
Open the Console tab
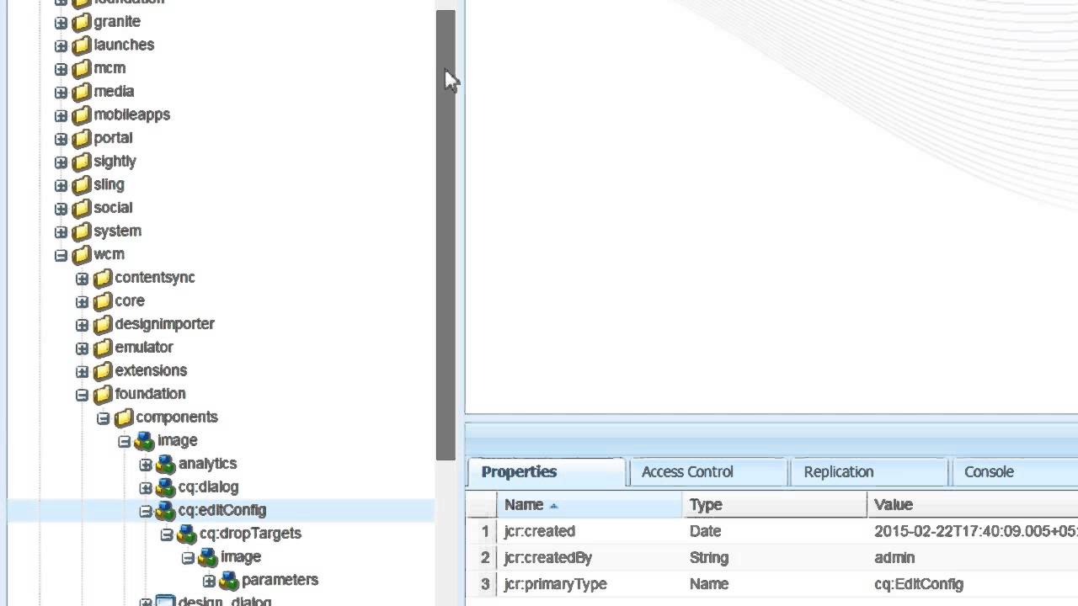click(x=1015, y=472)
